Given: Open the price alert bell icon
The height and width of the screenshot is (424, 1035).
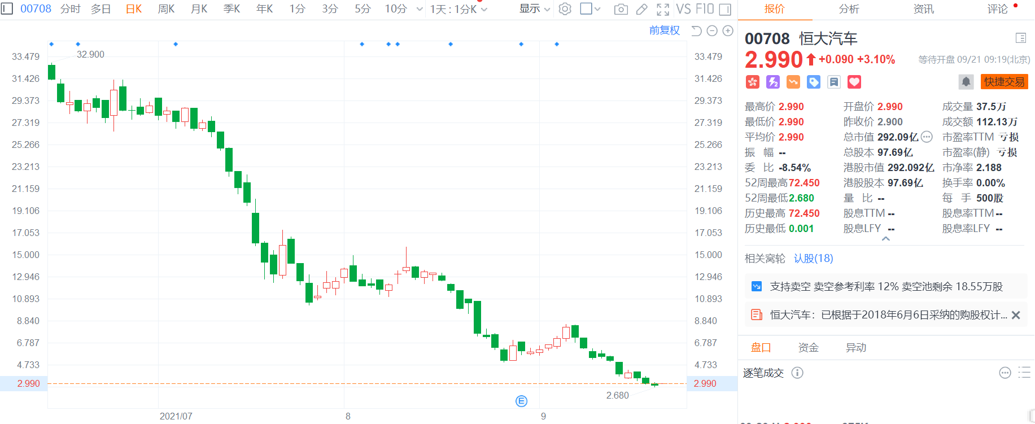Looking at the screenshot, I should point(966,82).
